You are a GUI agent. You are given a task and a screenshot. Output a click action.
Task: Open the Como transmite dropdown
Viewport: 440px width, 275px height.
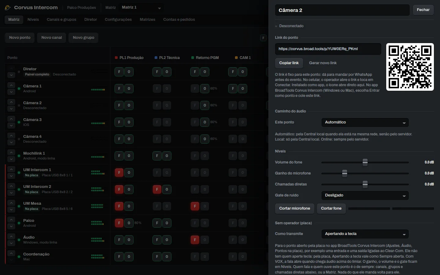(365, 234)
